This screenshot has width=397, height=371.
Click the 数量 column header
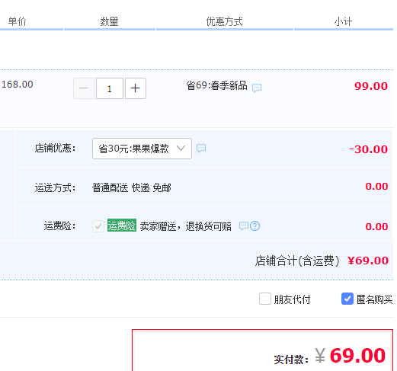coord(109,21)
